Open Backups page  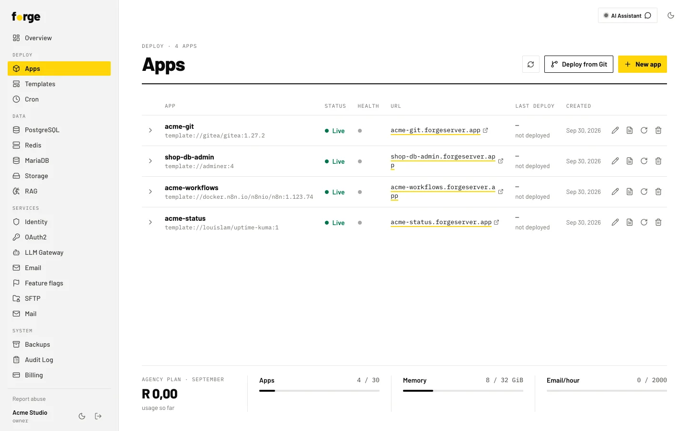click(x=59, y=344)
